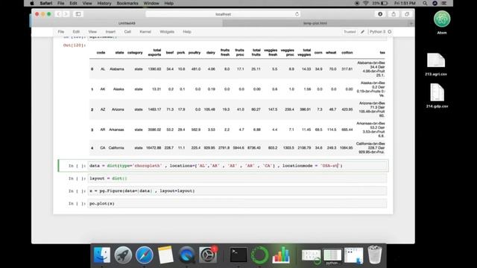Click the Safari forward arrow button
477x268 pixels.
pos(66,14)
